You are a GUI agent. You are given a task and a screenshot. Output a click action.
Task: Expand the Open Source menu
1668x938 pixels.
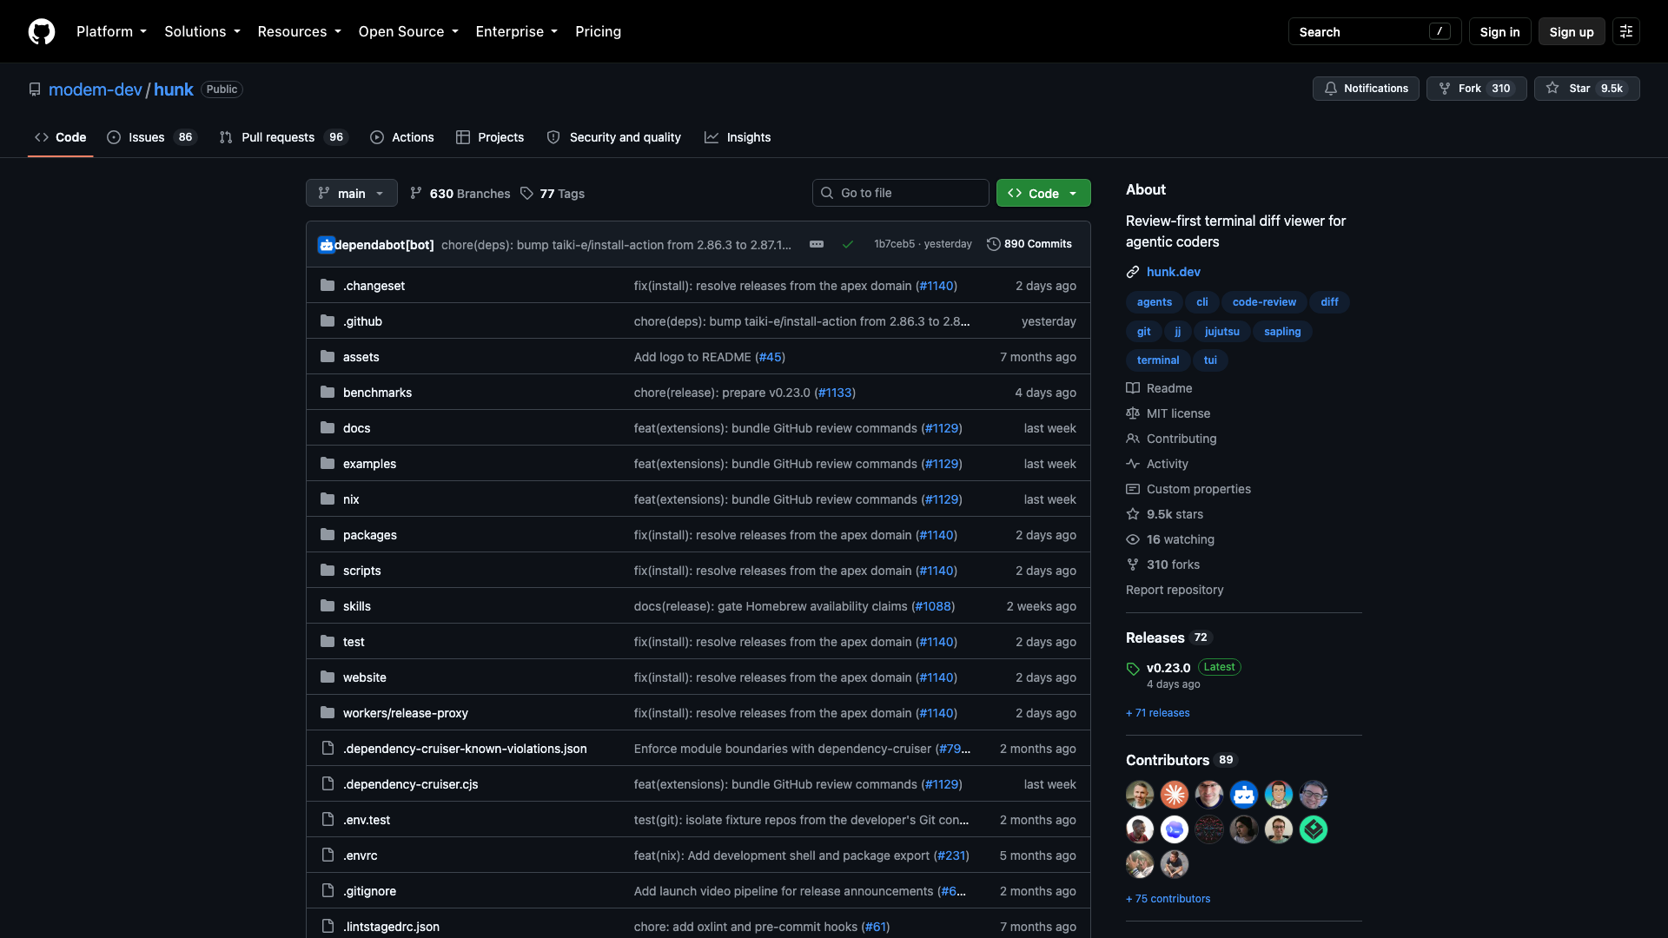(408, 31)
